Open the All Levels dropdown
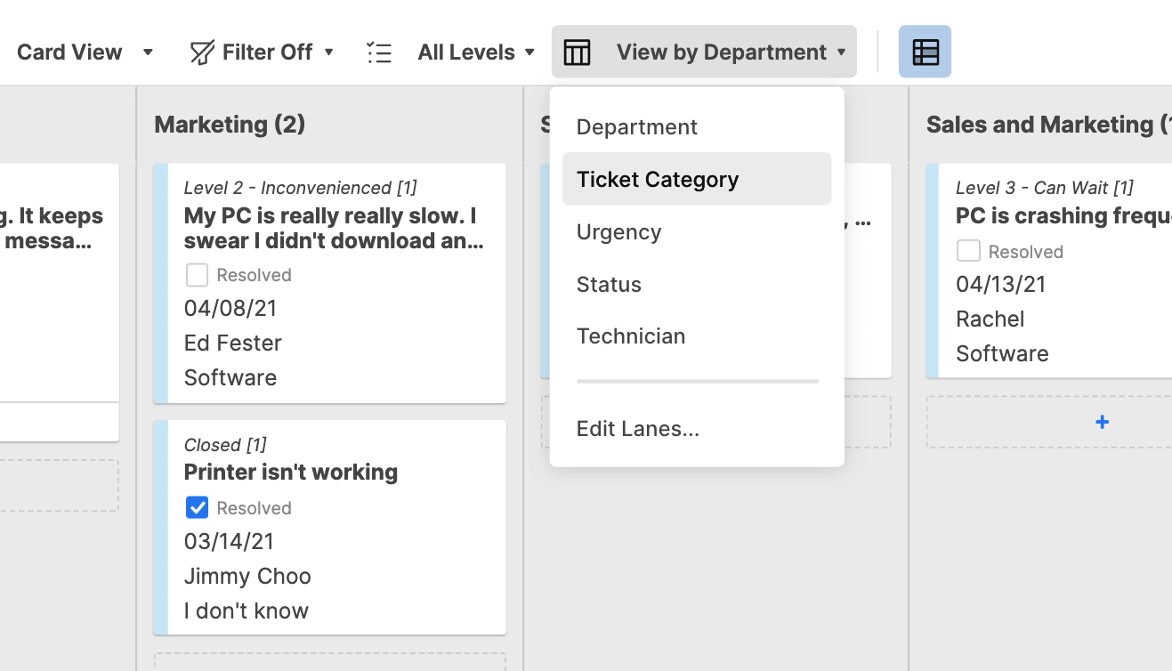 pos(477,53)
